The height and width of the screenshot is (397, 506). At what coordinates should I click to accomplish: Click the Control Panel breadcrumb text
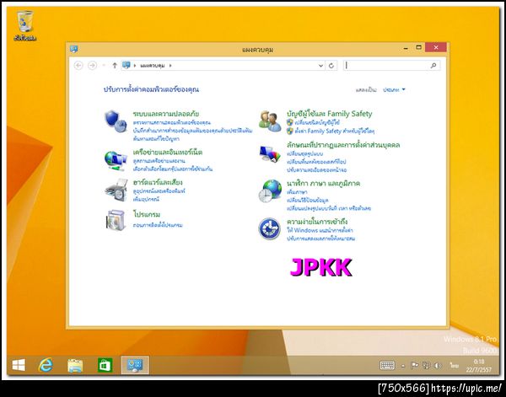[x=153, y=66]
